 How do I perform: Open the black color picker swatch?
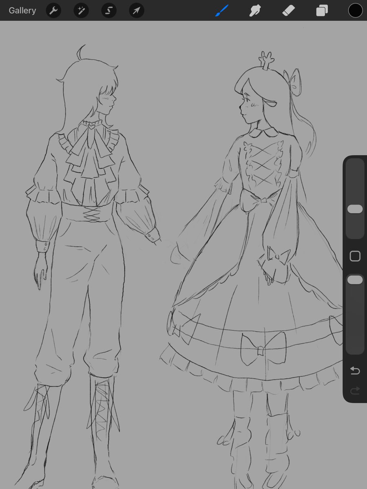(355, 11)
